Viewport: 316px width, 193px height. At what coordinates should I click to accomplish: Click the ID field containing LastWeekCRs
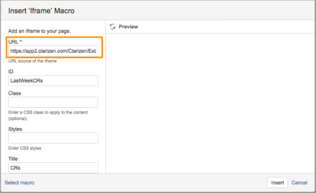(x=53, y=81)
